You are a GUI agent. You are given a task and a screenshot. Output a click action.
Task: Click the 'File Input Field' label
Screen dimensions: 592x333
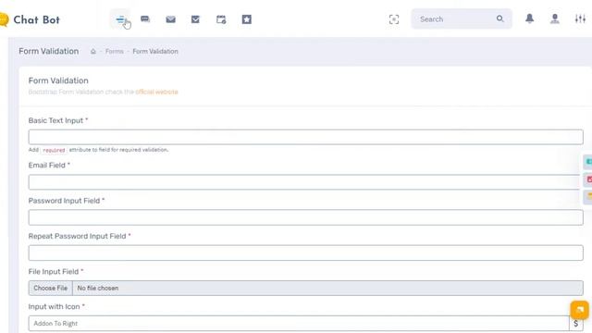point(54,271)
